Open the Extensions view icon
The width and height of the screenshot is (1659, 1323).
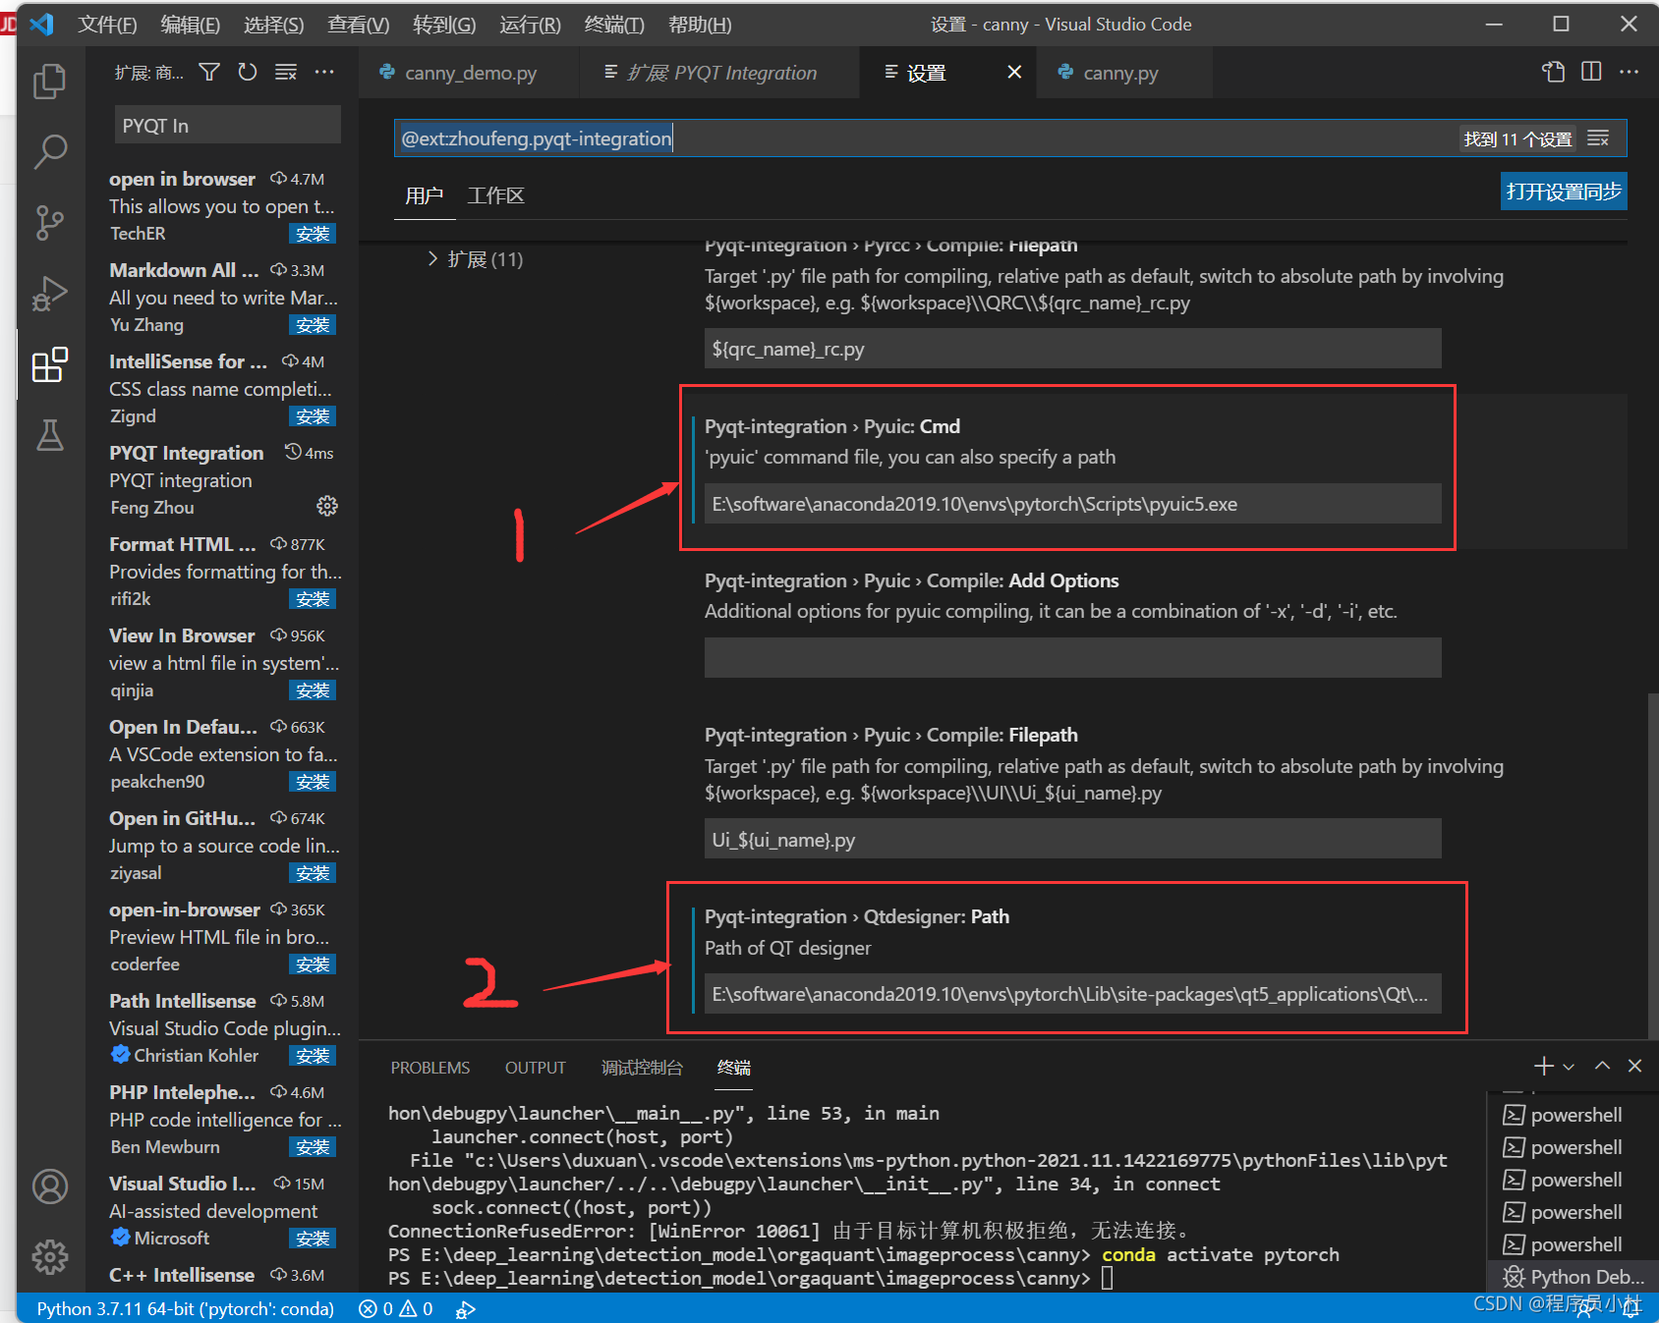point(49,365)
